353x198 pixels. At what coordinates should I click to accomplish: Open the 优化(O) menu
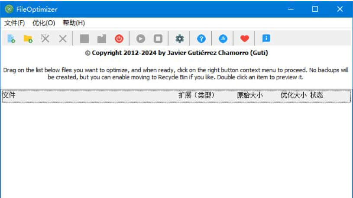[x=44, y=23]
